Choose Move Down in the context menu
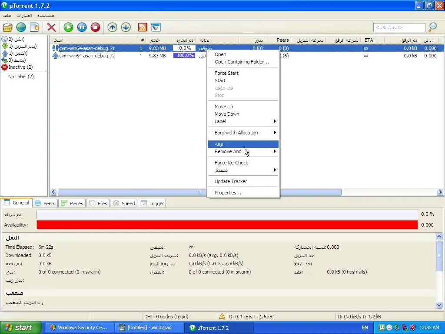Image resolution: width=445 pixels, height=334 pixels. (x=243, y=114)
